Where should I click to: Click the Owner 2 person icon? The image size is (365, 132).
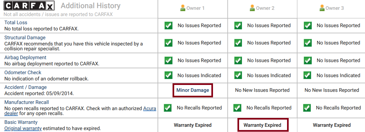click(252, 8)
